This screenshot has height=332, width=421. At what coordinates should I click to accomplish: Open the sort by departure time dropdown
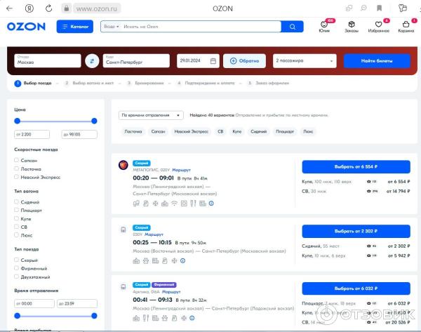tap(152, 115)
